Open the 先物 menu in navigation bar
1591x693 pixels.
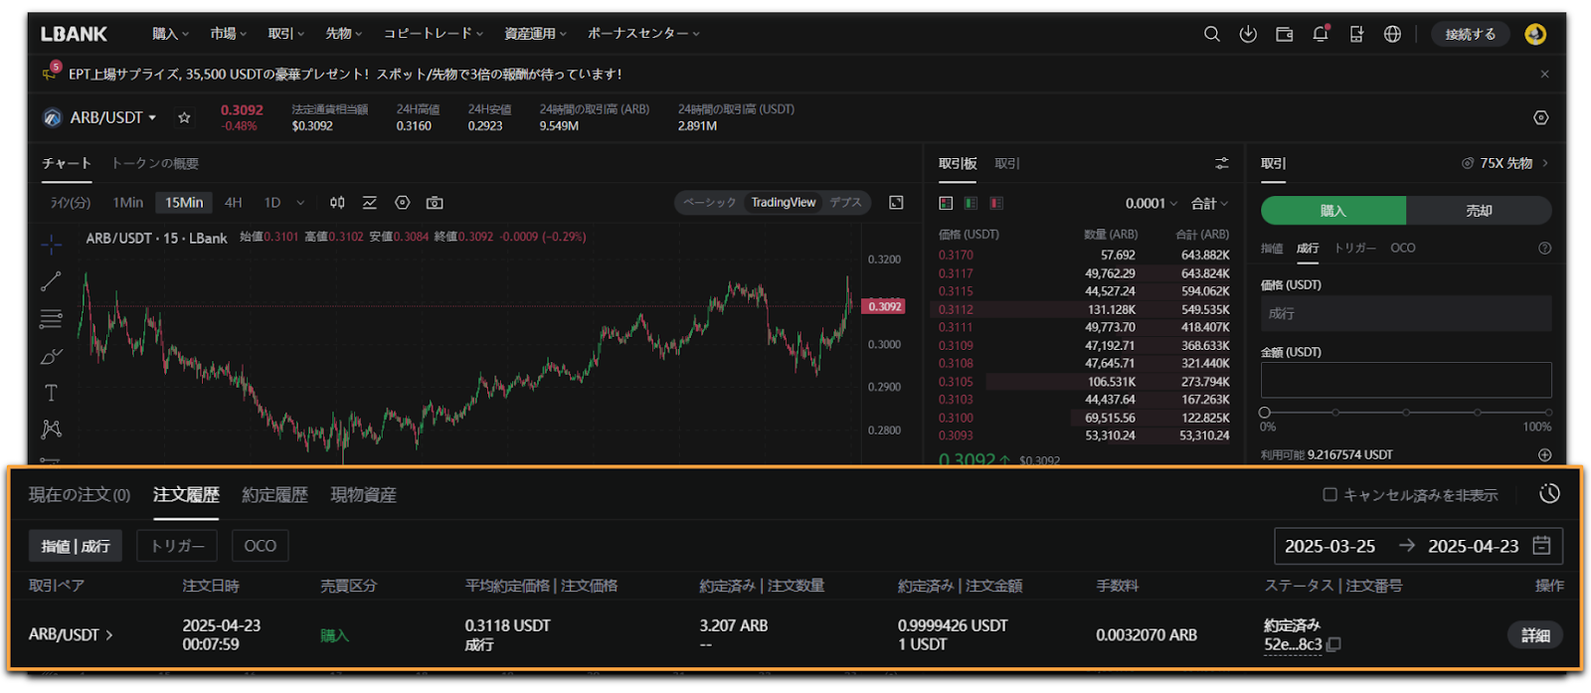343,34
